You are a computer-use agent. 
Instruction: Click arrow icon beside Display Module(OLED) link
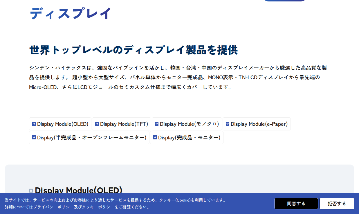[x=34, y=124]
